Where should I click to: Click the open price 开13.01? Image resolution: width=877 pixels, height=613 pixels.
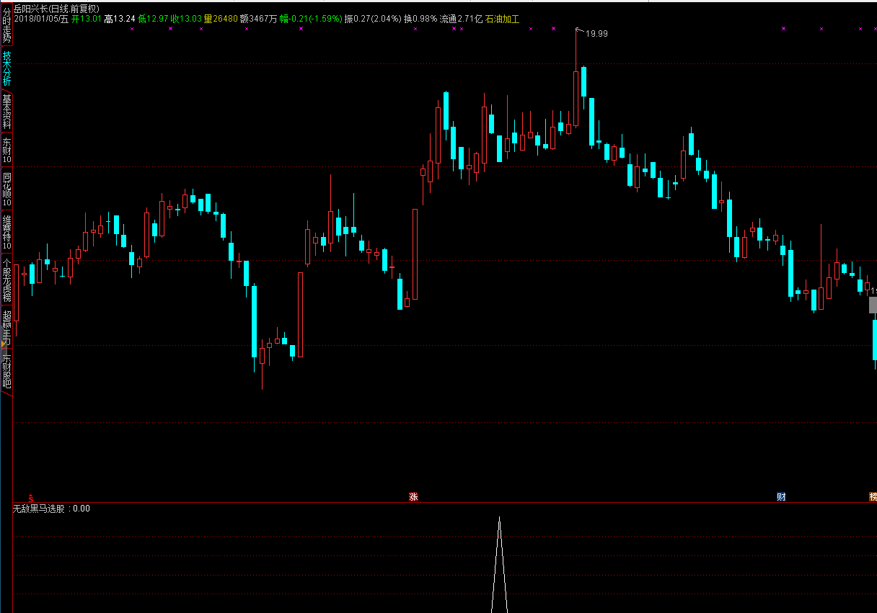pos(87,19)
